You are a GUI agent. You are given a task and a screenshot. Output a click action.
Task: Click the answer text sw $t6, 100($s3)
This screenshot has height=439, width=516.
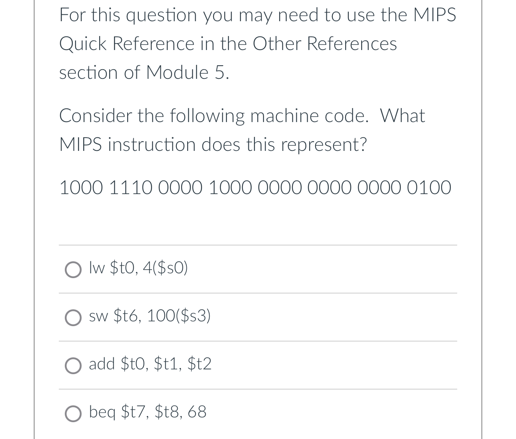coord(150,316)
